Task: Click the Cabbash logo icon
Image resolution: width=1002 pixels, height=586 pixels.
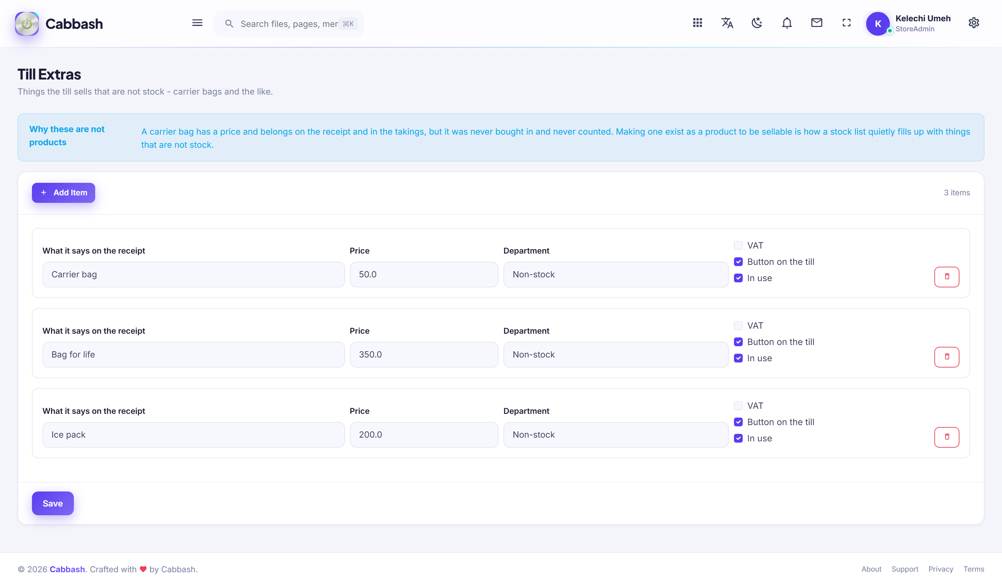Action: pos(27,24)
